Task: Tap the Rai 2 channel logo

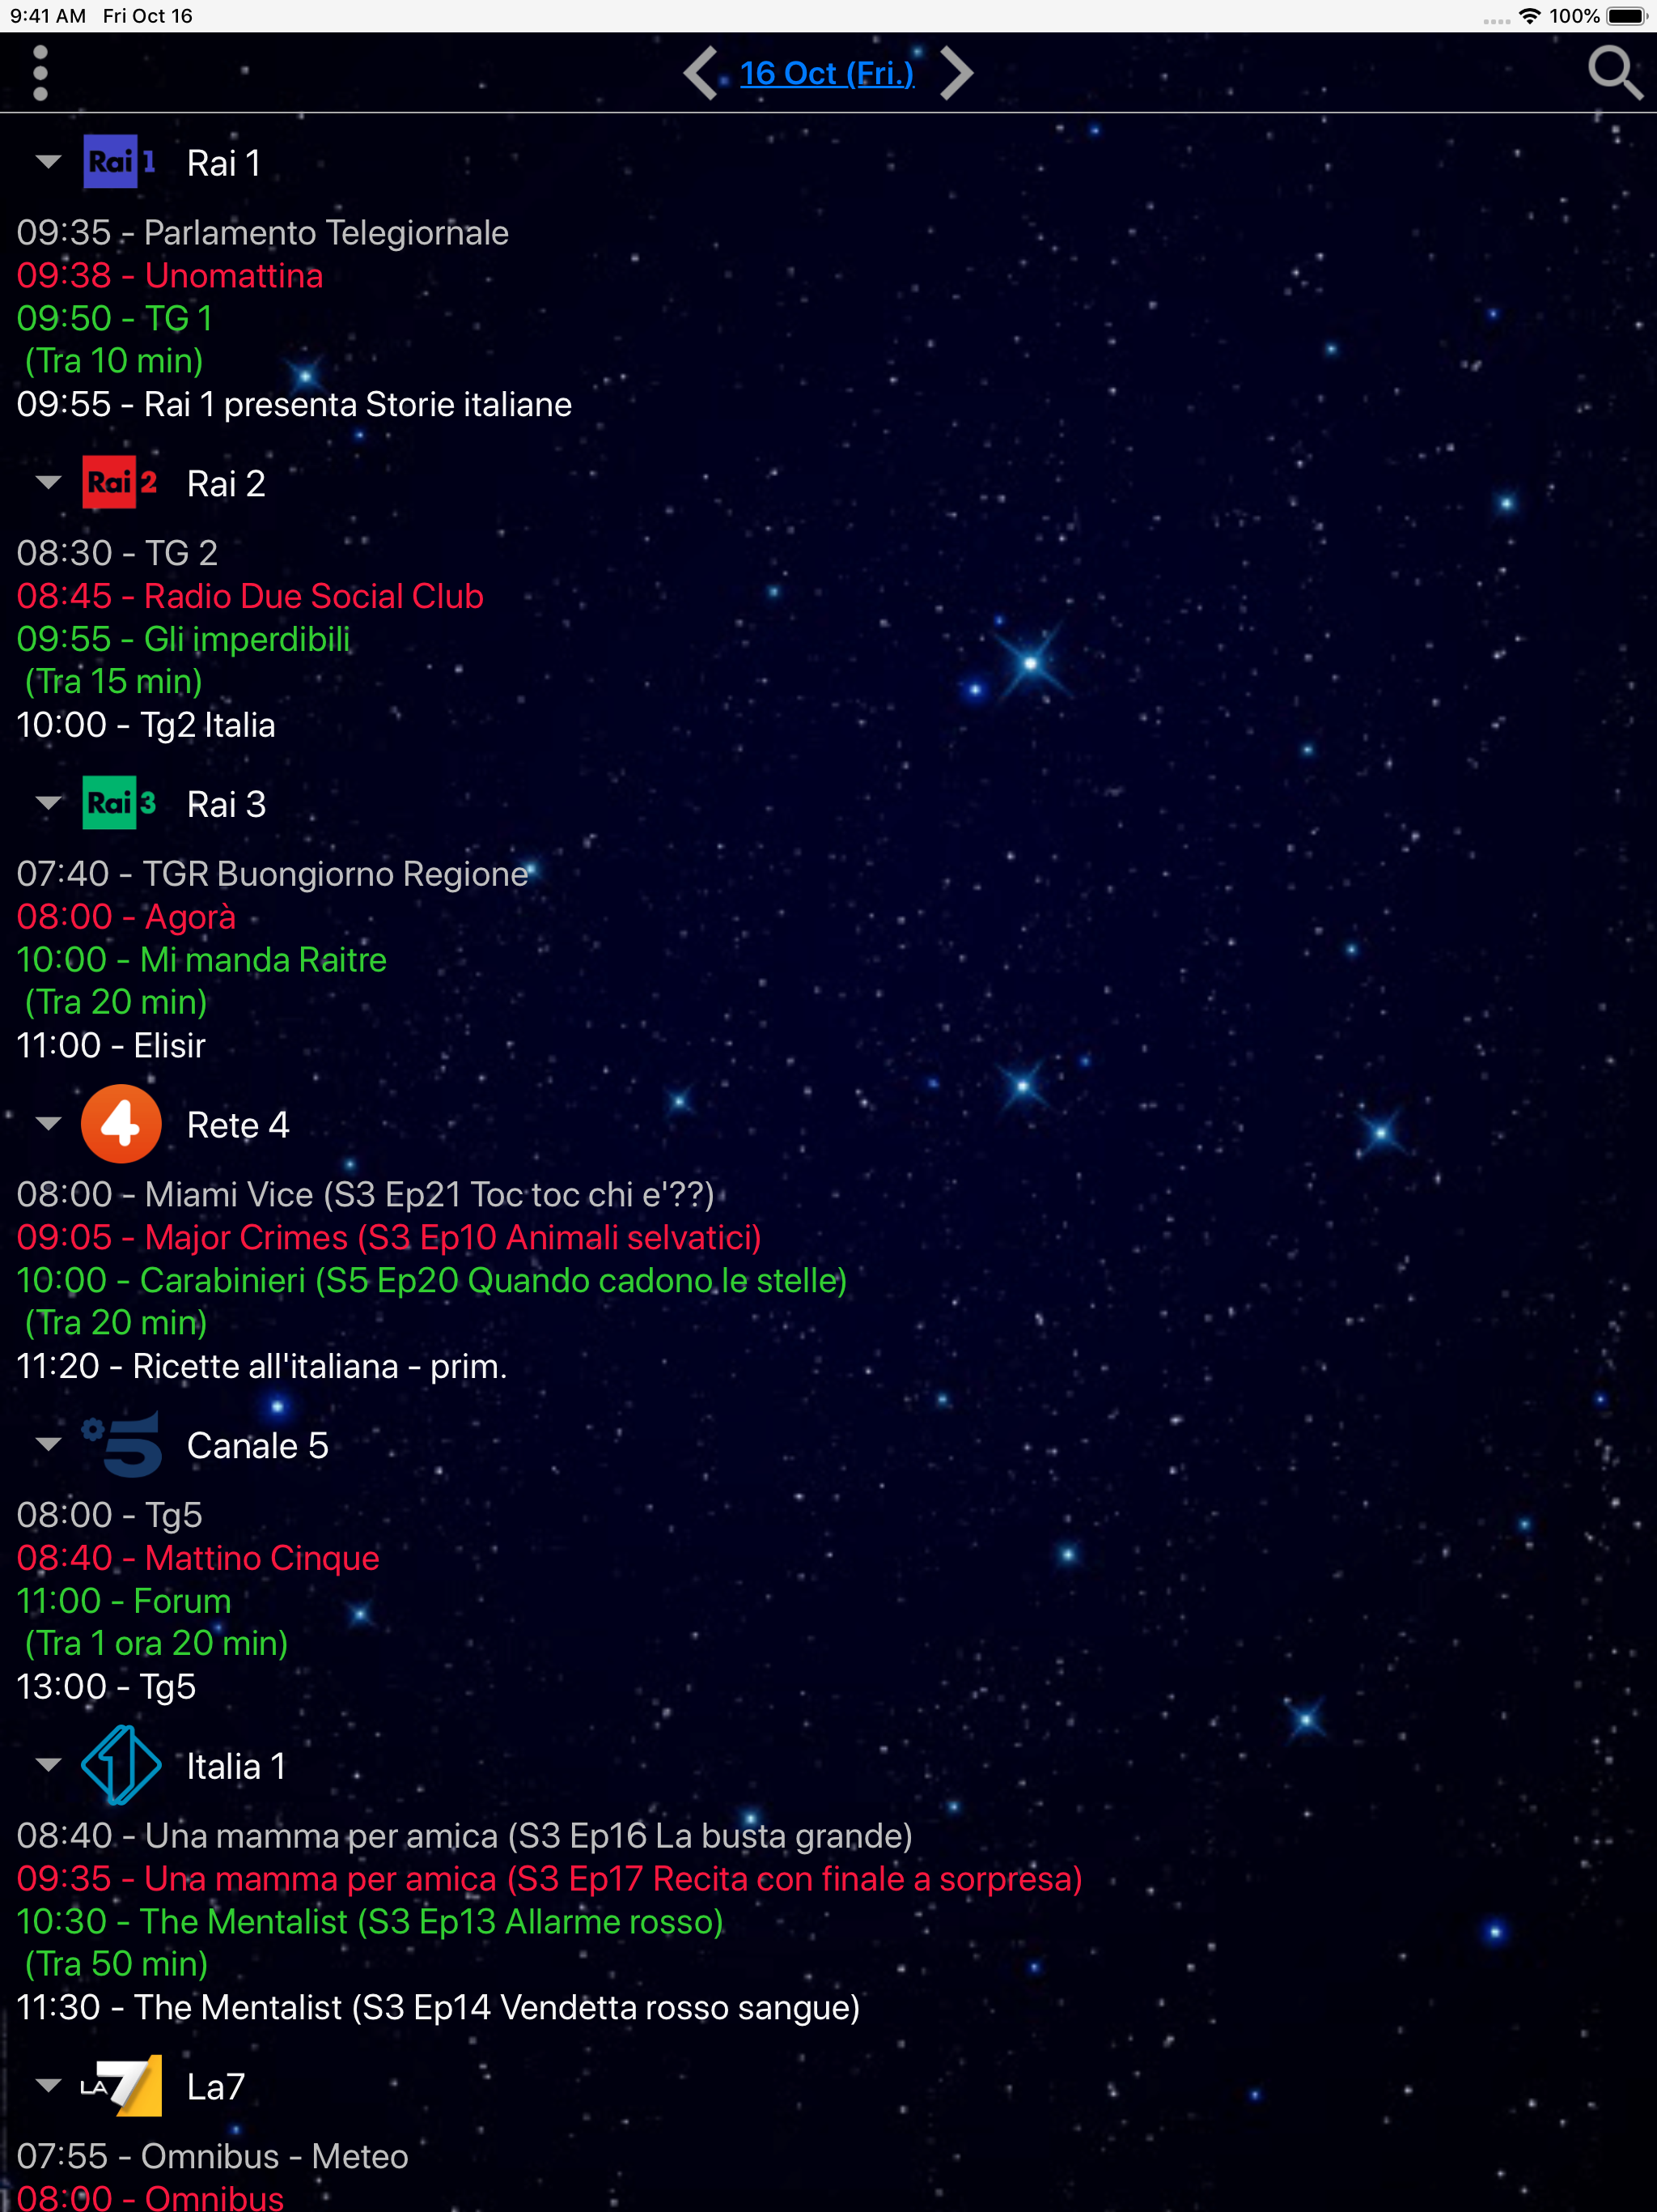Action: [x=120, y=482]
